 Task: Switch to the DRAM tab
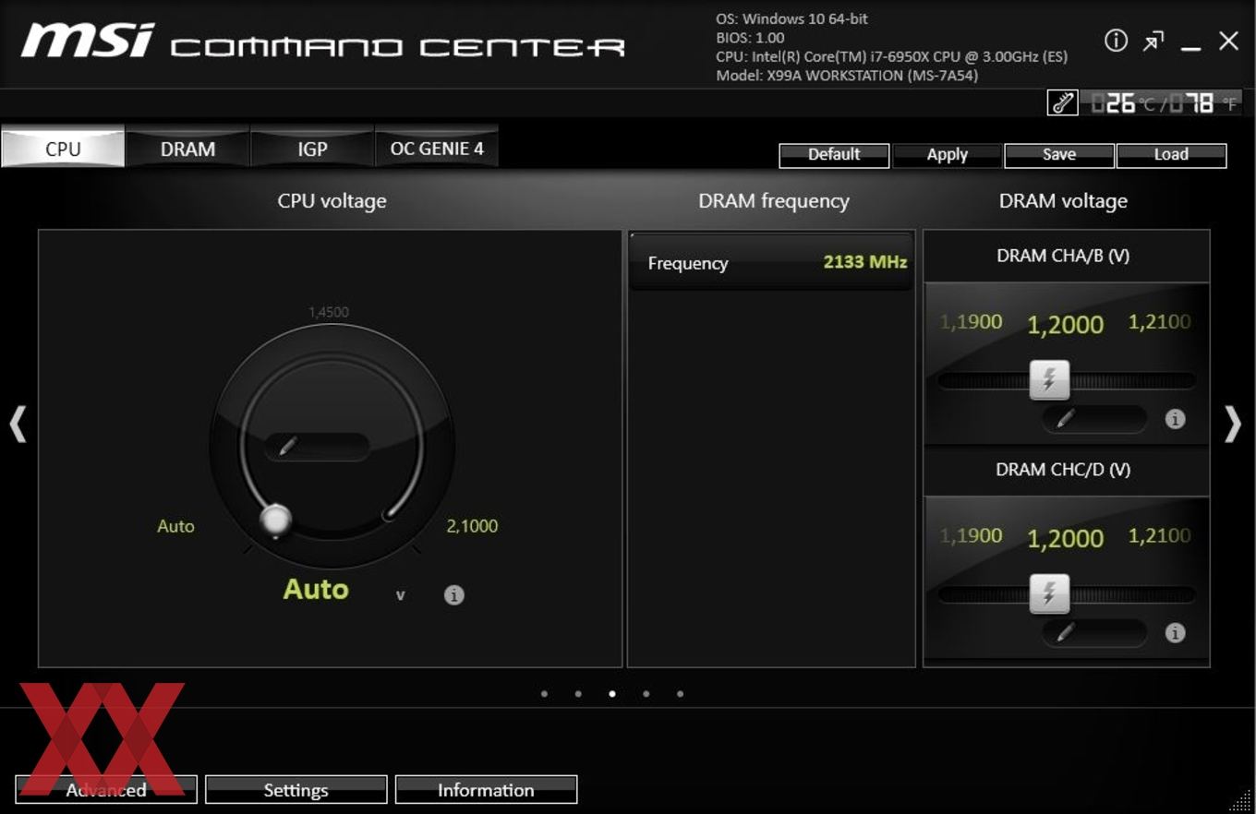[187, 148]
